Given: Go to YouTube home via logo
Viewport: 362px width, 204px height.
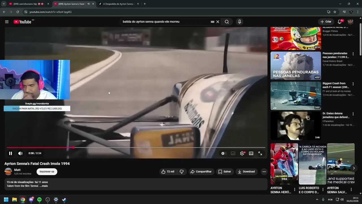Looking at the screenshot, I should [x=22, y=22].
